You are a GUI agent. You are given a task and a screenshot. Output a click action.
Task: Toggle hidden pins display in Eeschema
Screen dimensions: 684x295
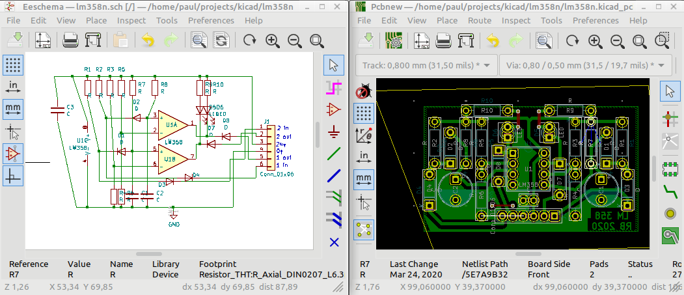[x=13, y=154]
